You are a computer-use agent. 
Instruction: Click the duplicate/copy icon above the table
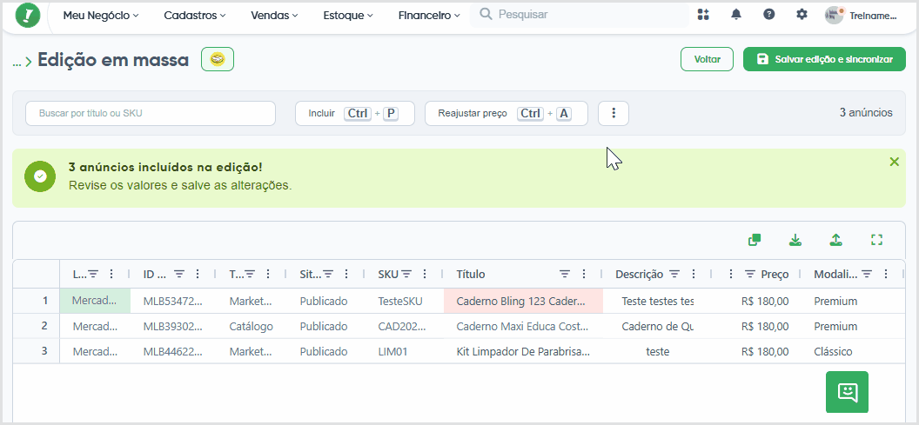755,240
